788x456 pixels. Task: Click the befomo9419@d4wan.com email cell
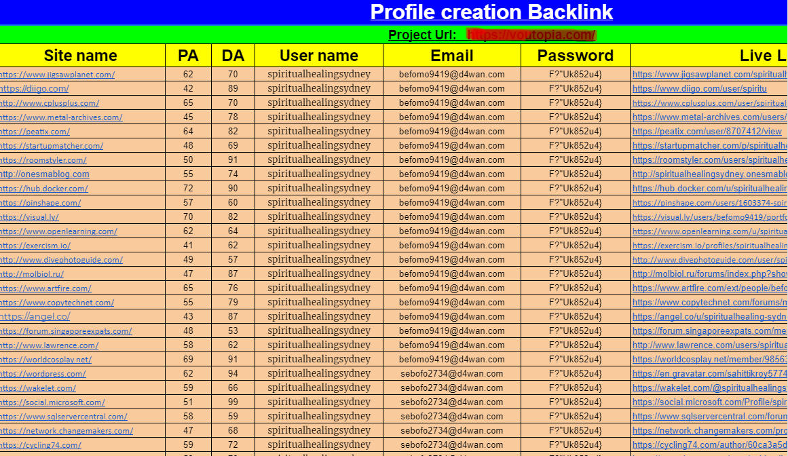[x=451, y=74]
